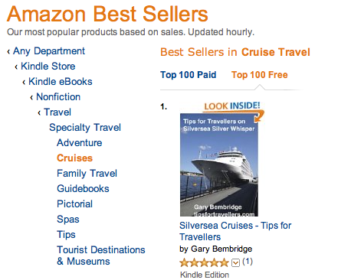This screenshot has height=280, width=351.
Task: Click the five-star rating icons
Action: pos(204,262)
